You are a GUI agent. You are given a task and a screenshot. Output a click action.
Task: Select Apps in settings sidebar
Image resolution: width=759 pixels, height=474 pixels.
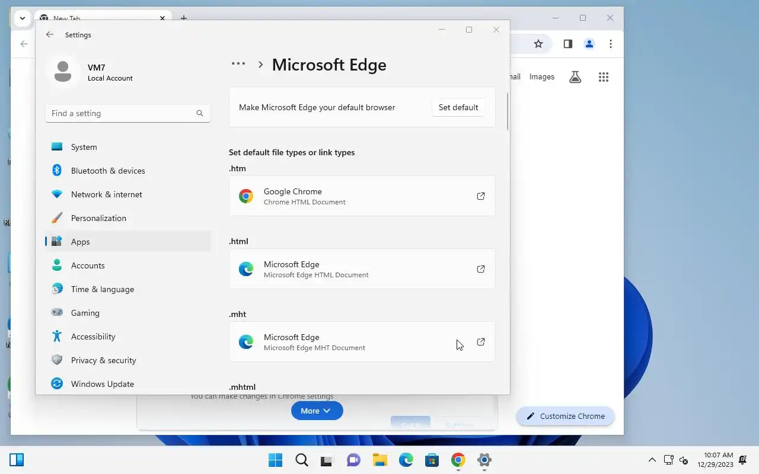128,242
